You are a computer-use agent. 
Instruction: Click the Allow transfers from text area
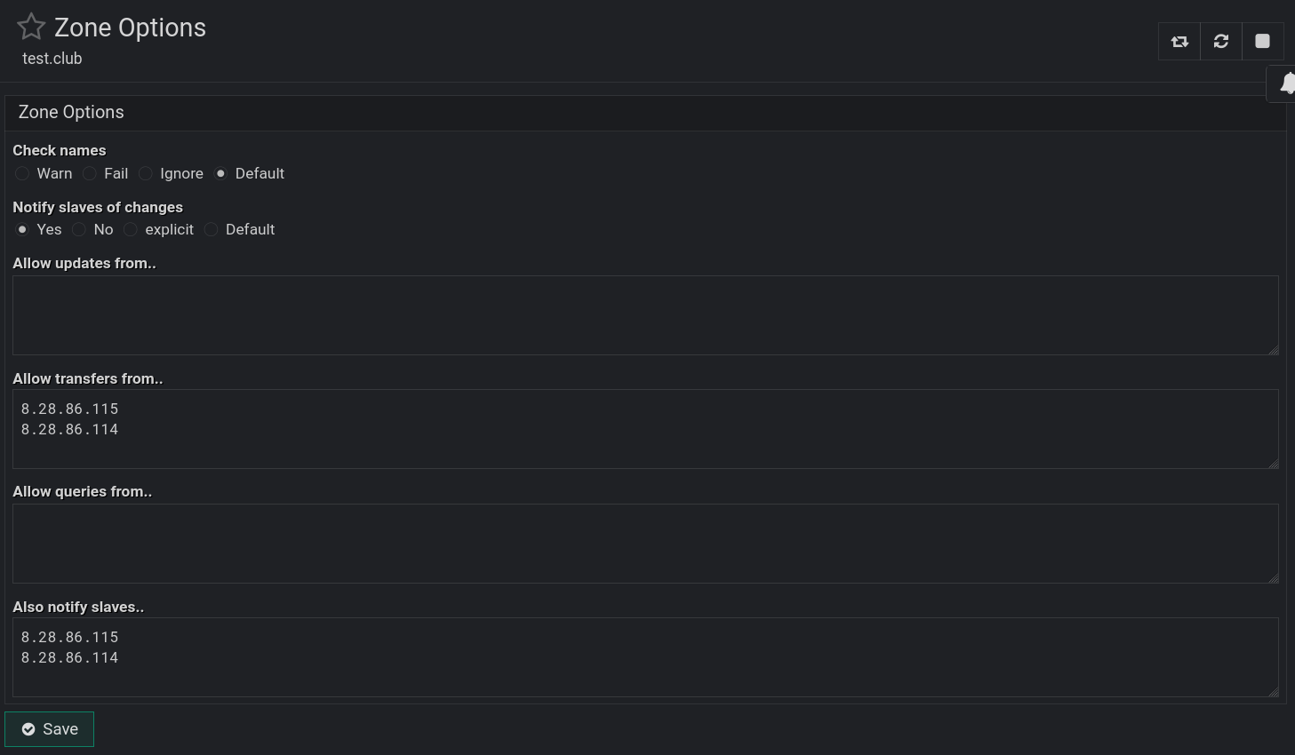click(645, 429)
